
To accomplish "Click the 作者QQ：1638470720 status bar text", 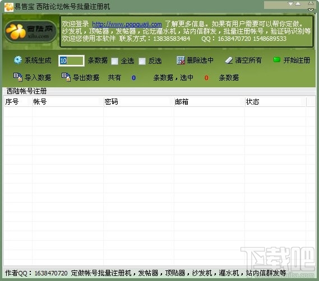I will coord(36,273).
